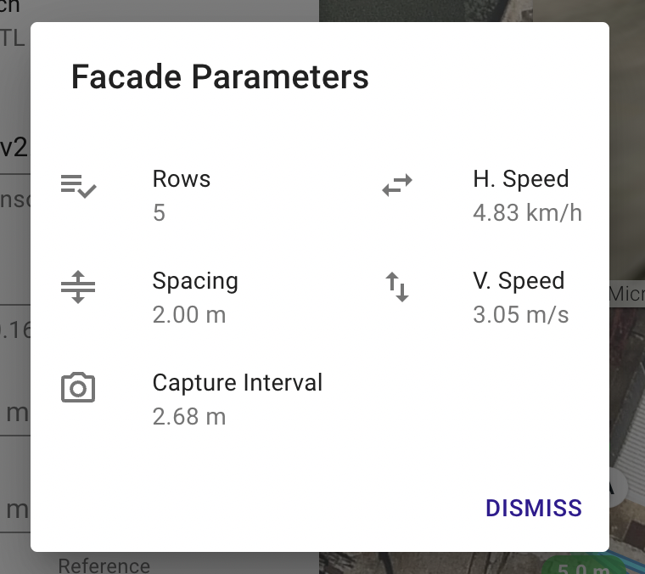Click the H. Speed horizontal arrows icon
The height and width of the screenshot is (574, 645).
coord(397,185)
